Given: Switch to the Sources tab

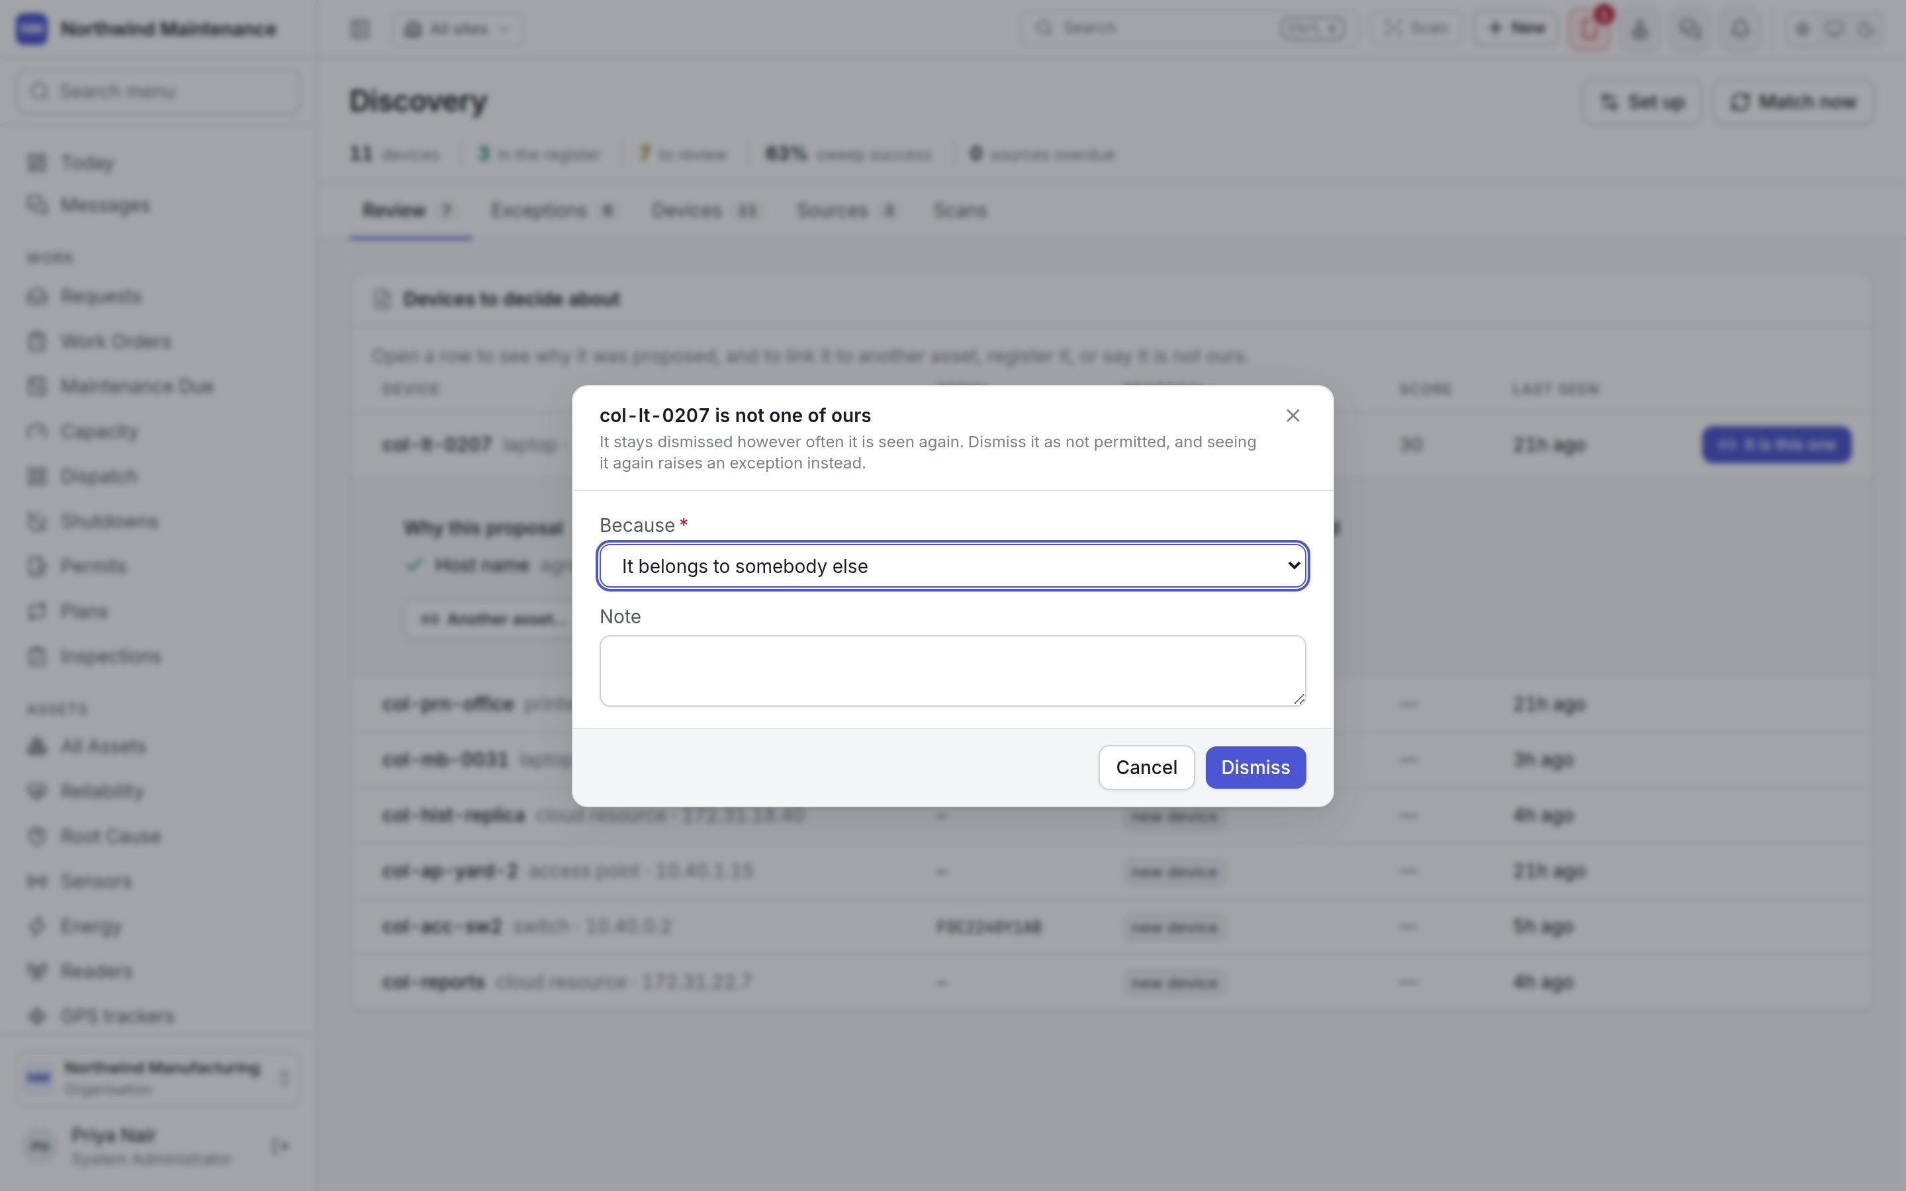Looking at the screenshot, I should tap(845, 210).
